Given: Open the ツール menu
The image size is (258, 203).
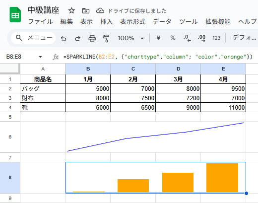Looking at the screenshot, I should coord(189,21).
